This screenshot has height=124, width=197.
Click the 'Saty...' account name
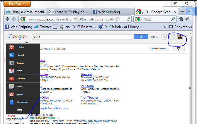pos(154,37)
